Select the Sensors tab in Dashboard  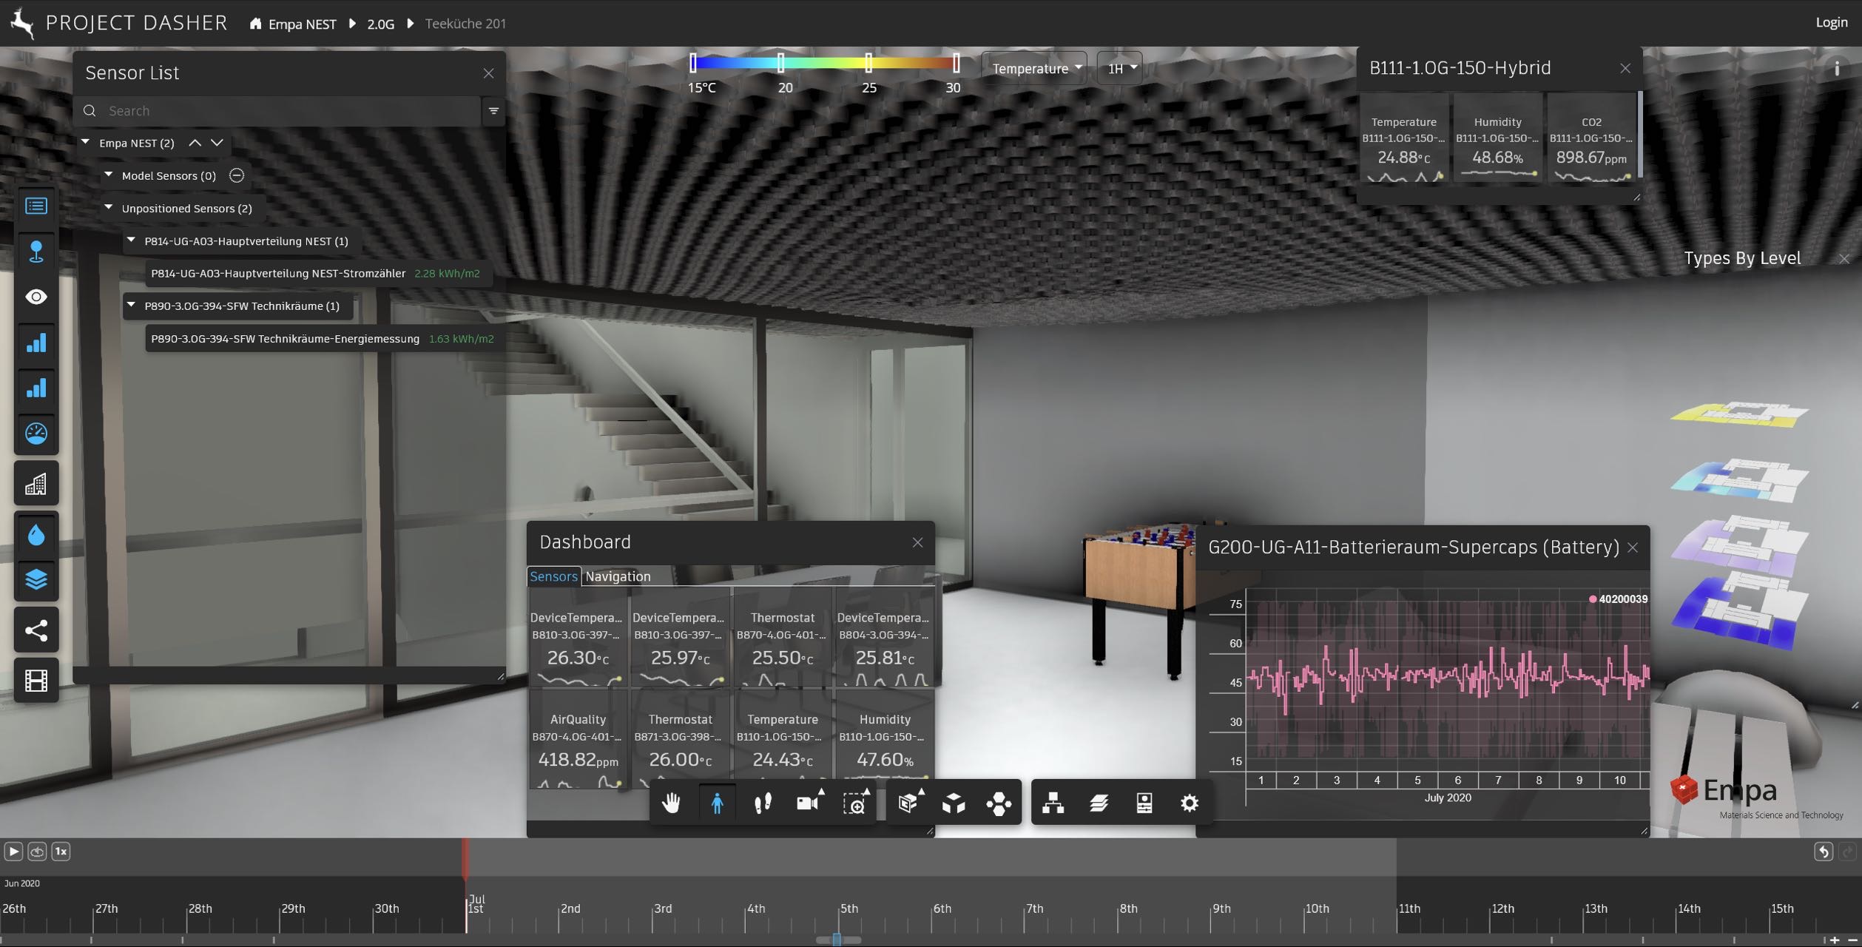(x=553, y=576)
